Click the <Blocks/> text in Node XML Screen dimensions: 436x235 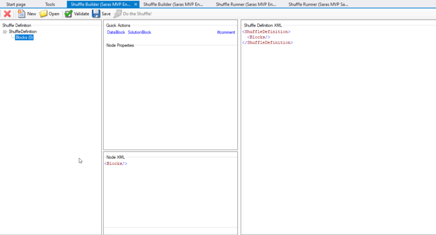point(116,164)
